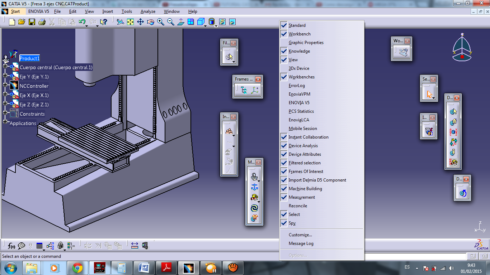Choose the Isometric View cube icon

point(201,22)
